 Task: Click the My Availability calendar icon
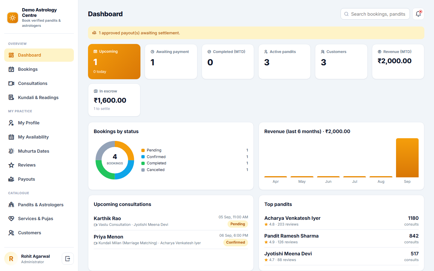pyautogui.click(x=11, y=137)
